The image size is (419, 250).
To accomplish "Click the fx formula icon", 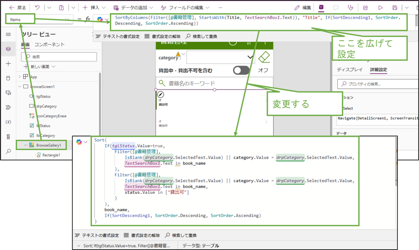I will 88,19.
